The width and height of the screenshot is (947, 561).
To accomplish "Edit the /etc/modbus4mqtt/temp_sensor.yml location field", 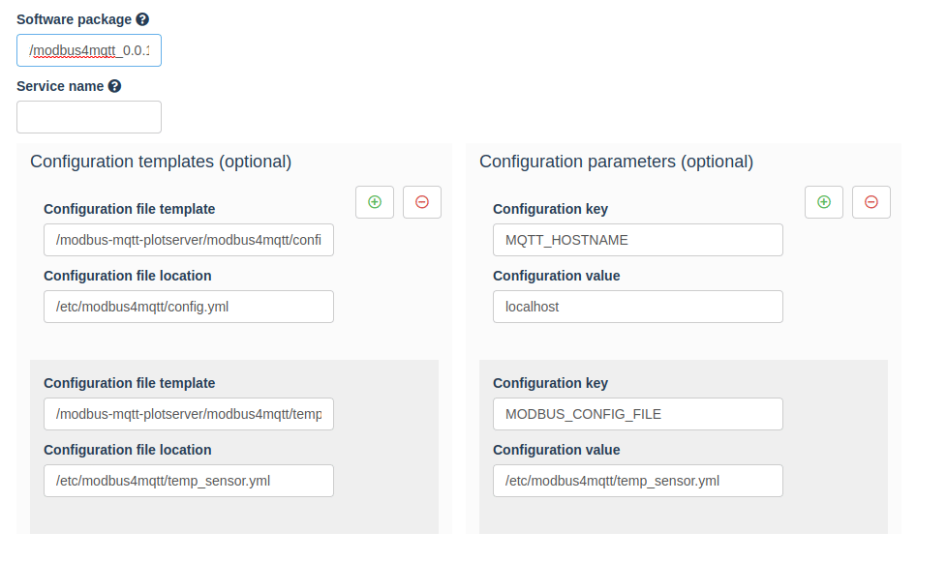I will click(x=188, y=480).
